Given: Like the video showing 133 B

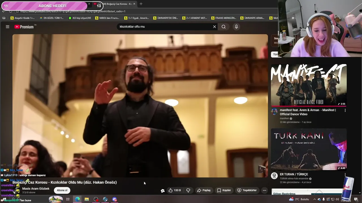Looking at the screenshot, I should pos(175,190).
